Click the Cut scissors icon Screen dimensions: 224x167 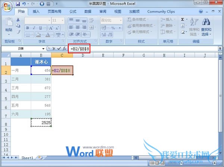click(18, 19)
